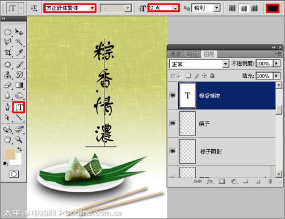This screenshot has height=219, width=285.
Task: Delete the selected layer (trash)
Action: pos(270,181)
